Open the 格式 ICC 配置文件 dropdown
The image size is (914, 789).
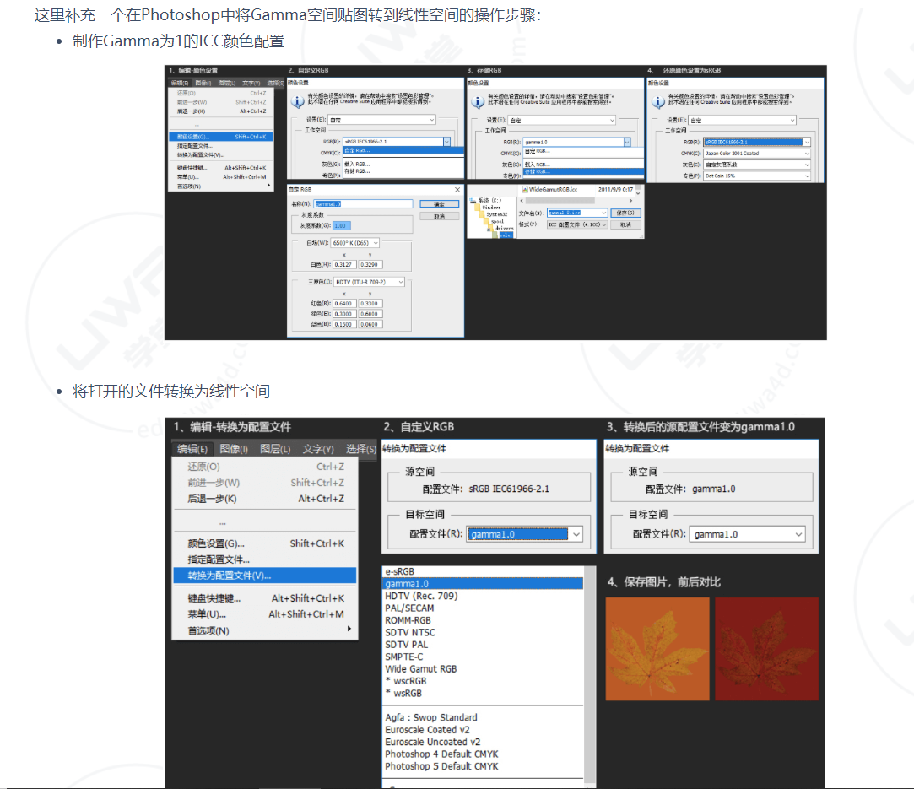pyautogui.click(x=577, y=225)
